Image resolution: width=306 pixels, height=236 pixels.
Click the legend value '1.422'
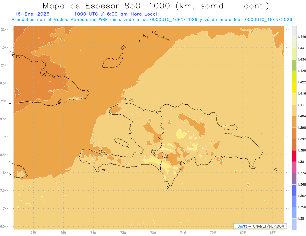click(x=302, y=82)
